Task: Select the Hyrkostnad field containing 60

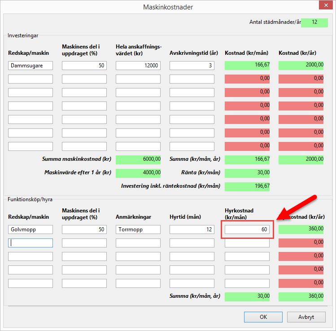Action: tap(247, 229)
